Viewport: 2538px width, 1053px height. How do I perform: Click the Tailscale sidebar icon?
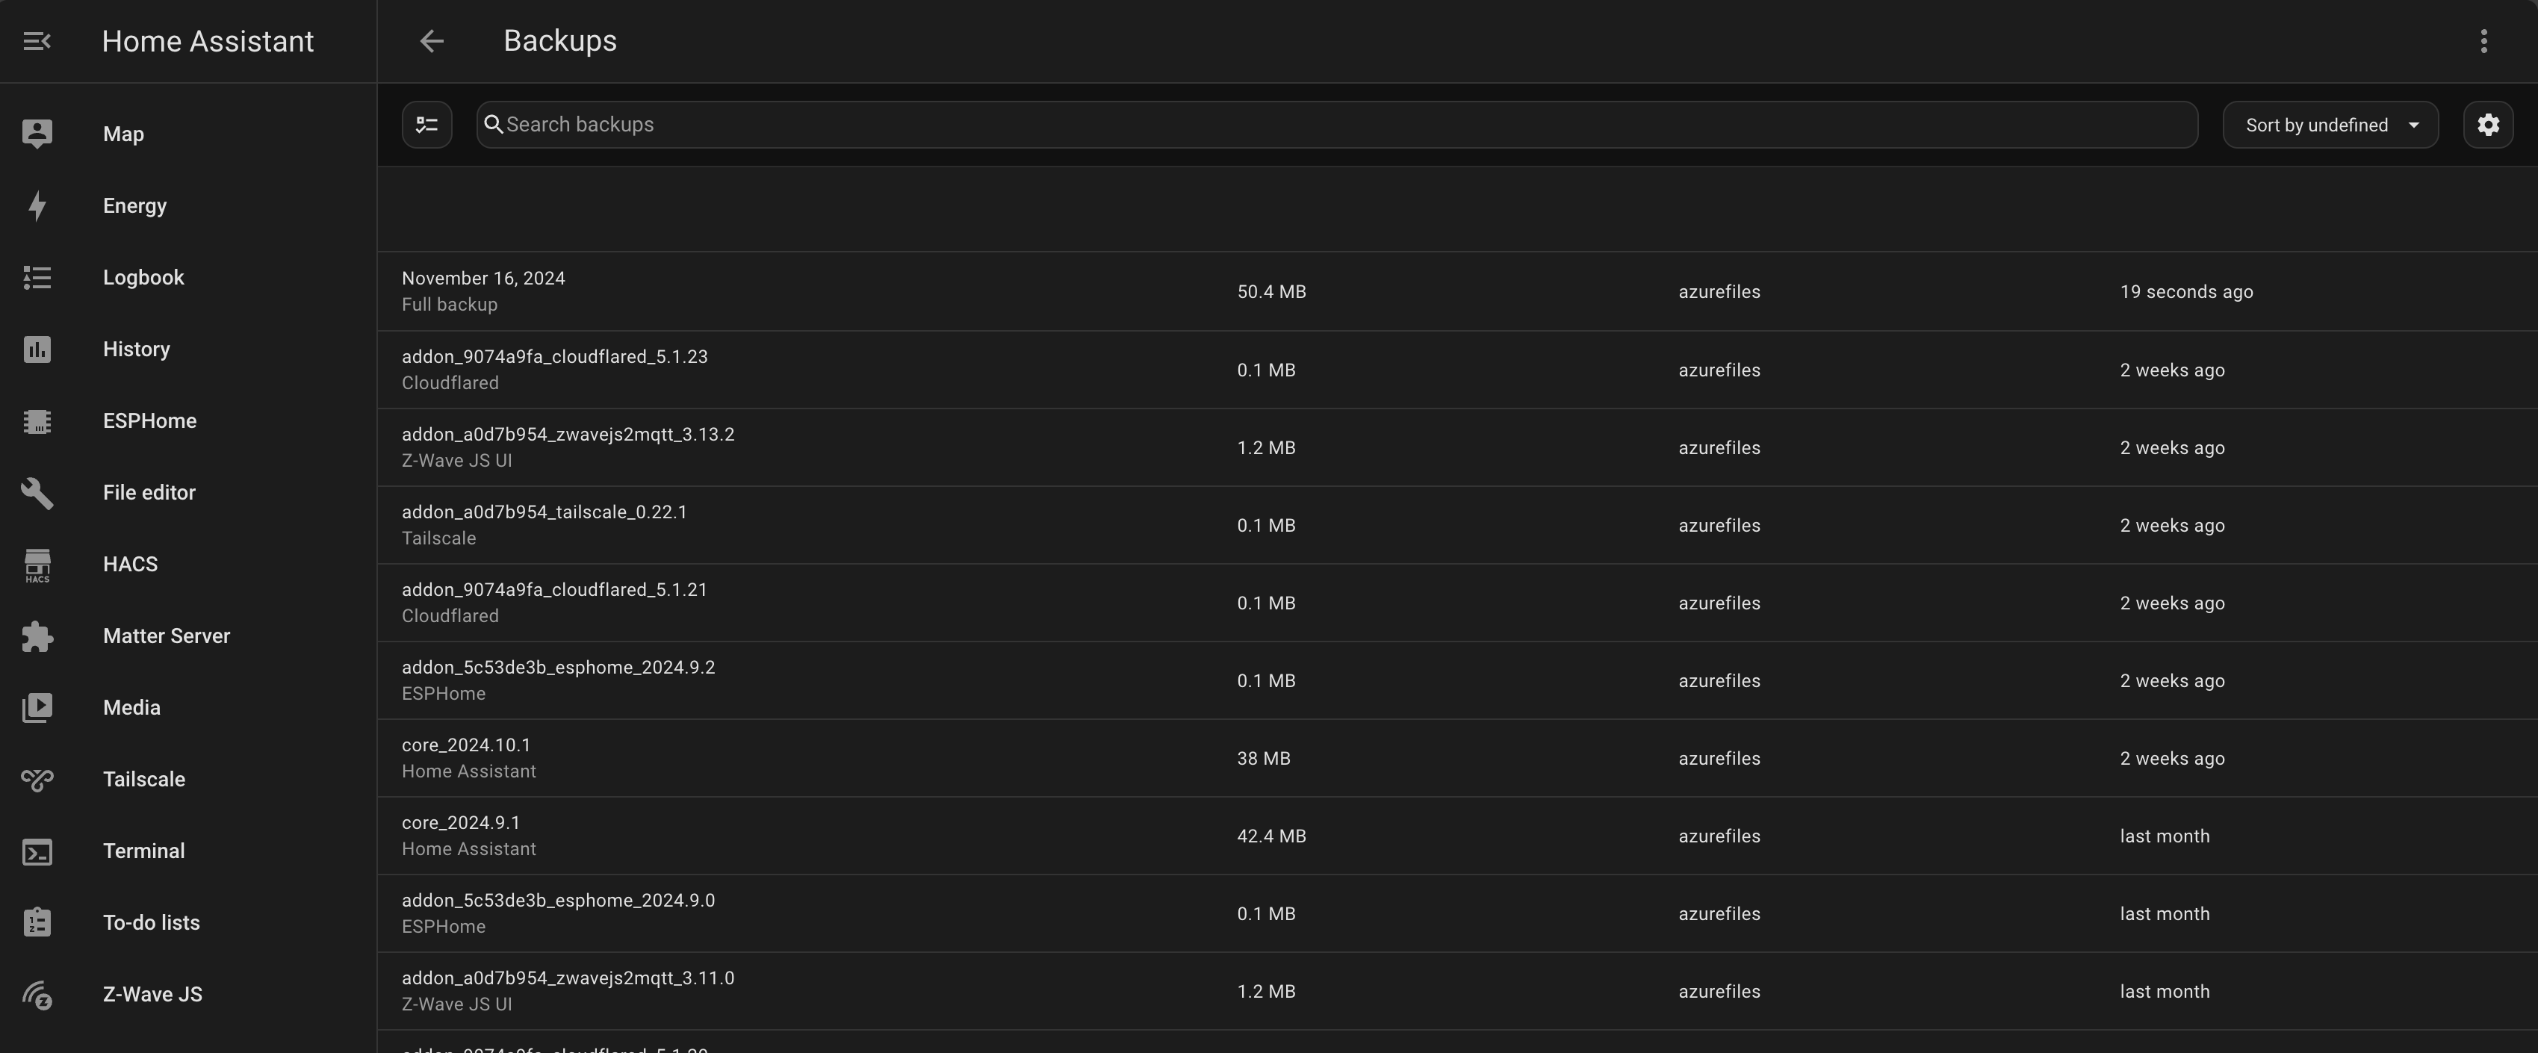click(37, 779)
